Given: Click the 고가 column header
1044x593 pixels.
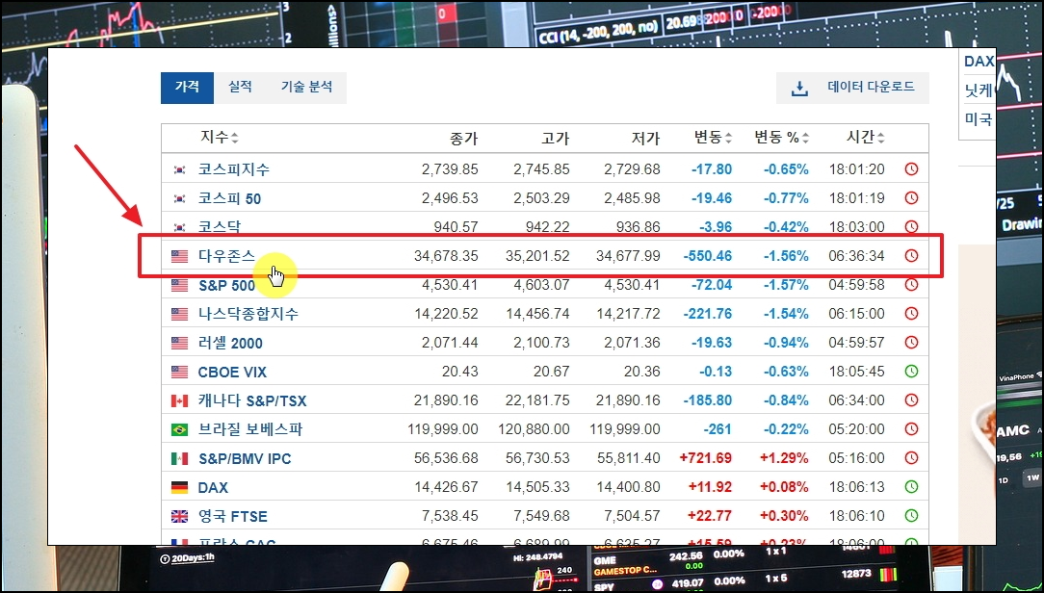Looking at the screenshot, I should [556, 139].
